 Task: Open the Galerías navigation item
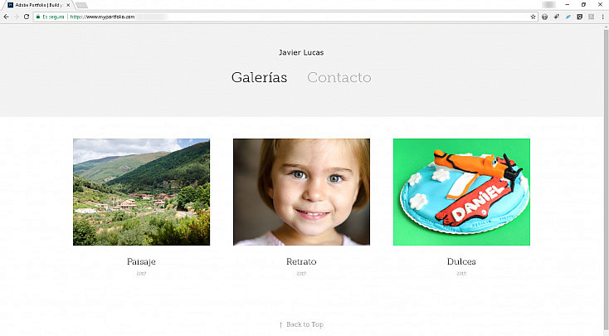(x=259, y=77)
